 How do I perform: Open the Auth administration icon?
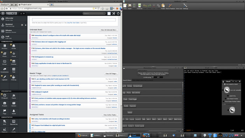tap(5, 122)
